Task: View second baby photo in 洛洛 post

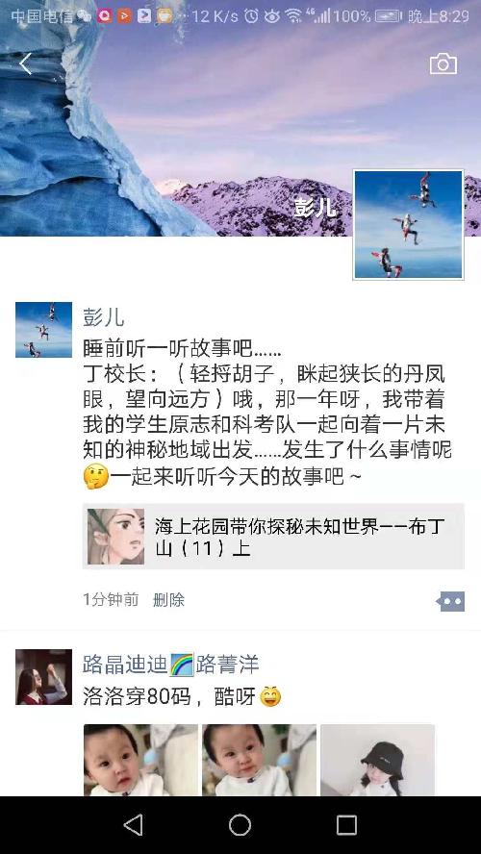Action: coord(260,761)
